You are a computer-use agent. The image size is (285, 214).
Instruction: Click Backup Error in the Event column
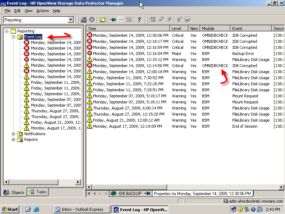click(x=243, y=53)
